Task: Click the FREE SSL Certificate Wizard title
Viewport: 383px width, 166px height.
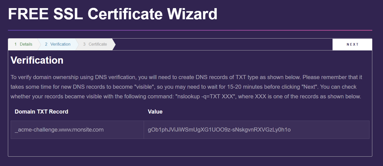Action: point(113,14)
